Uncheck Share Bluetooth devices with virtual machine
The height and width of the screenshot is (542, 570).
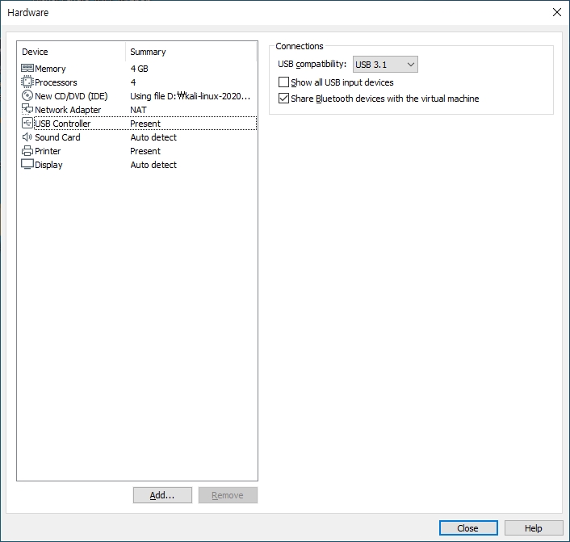(x=283, y=99)
